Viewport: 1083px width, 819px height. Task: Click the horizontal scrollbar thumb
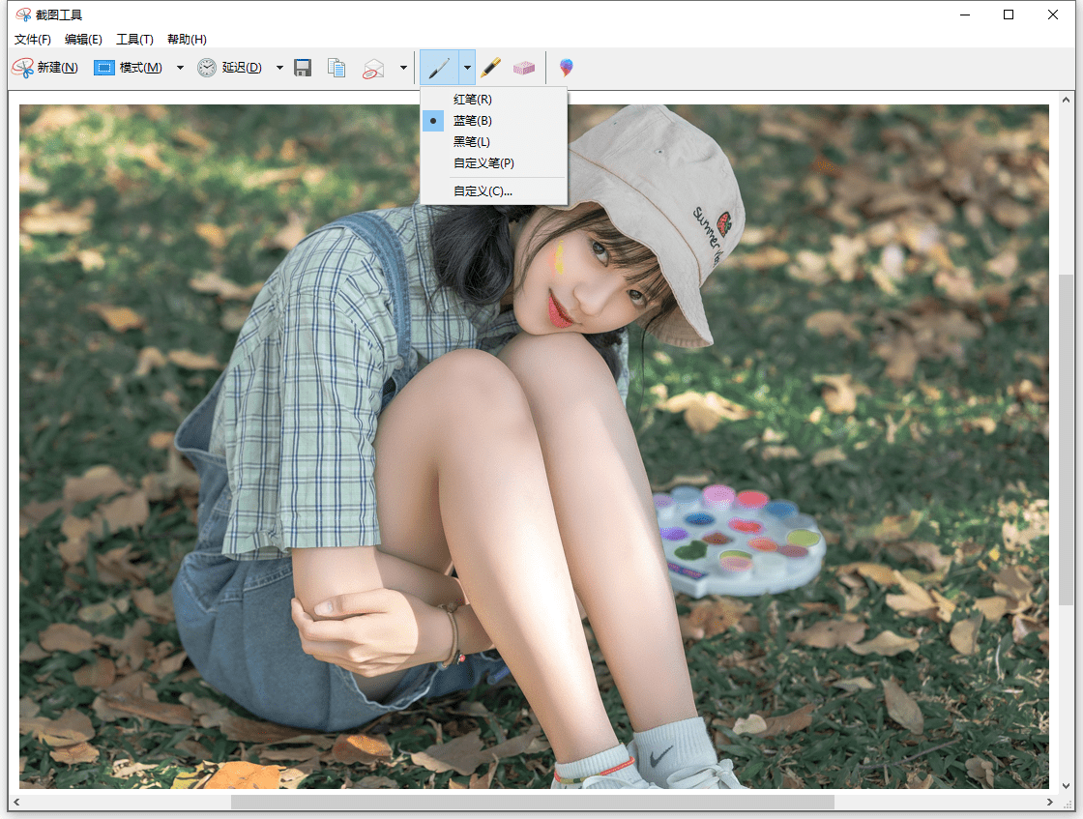532,803
